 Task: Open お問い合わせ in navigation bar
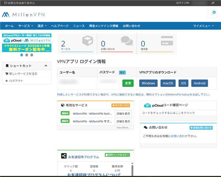(131, 26)
